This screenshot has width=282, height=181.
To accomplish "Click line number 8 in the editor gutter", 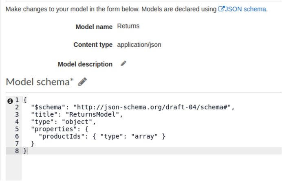I will coord(17,151).
